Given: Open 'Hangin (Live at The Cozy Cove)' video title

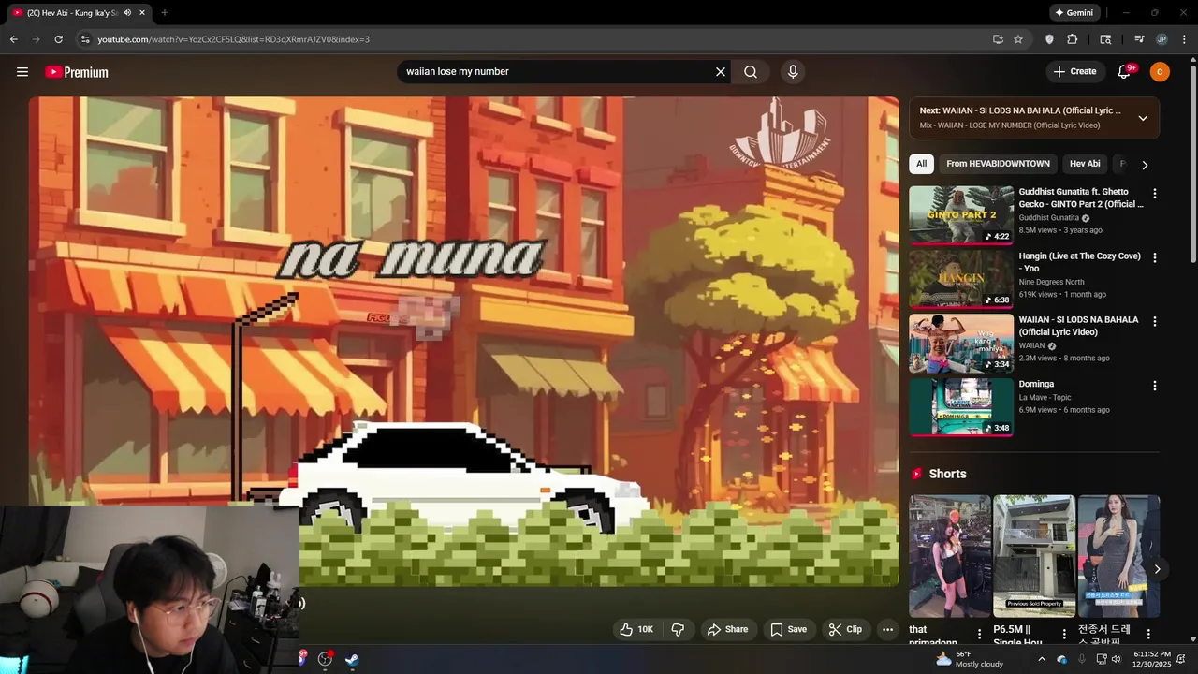Looking at the screenshot, I should 1080,262.
